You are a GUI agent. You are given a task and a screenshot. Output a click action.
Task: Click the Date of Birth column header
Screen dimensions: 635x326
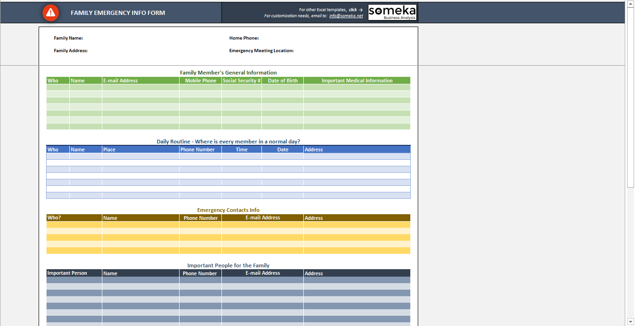point(282,81)
